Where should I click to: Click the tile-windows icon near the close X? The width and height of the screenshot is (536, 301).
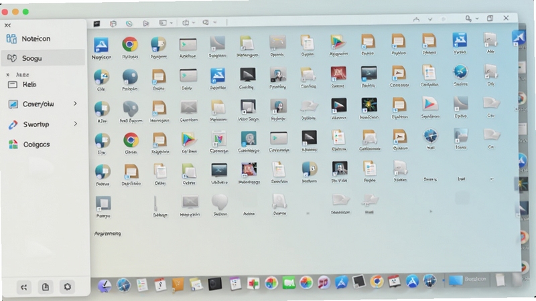pos(490,18)
